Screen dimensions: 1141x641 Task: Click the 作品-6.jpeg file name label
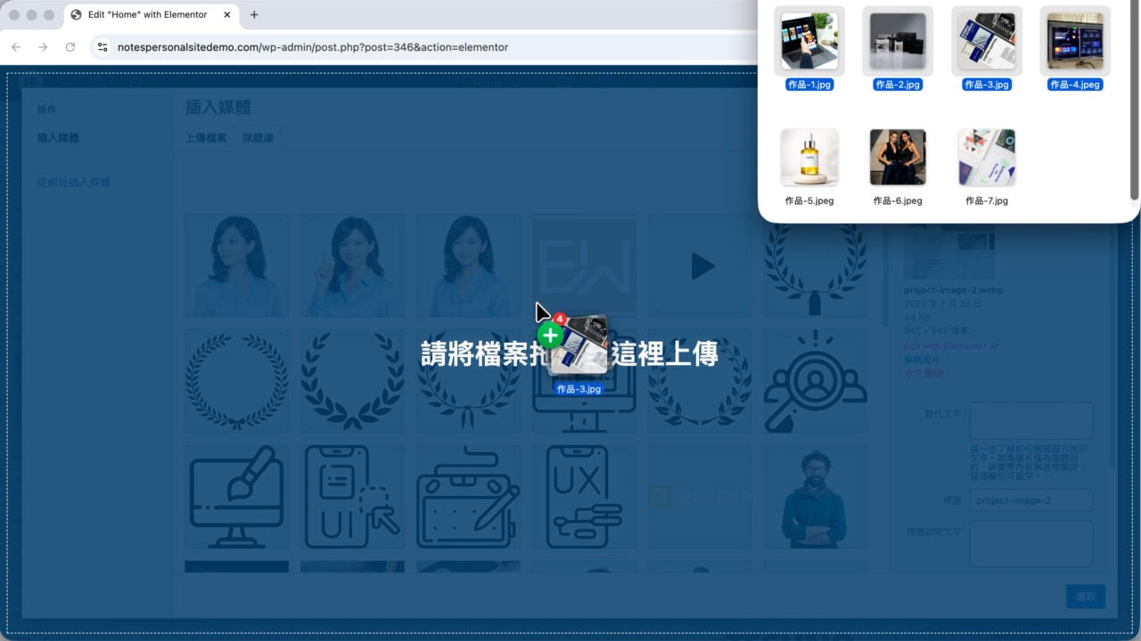pos(898,200)
